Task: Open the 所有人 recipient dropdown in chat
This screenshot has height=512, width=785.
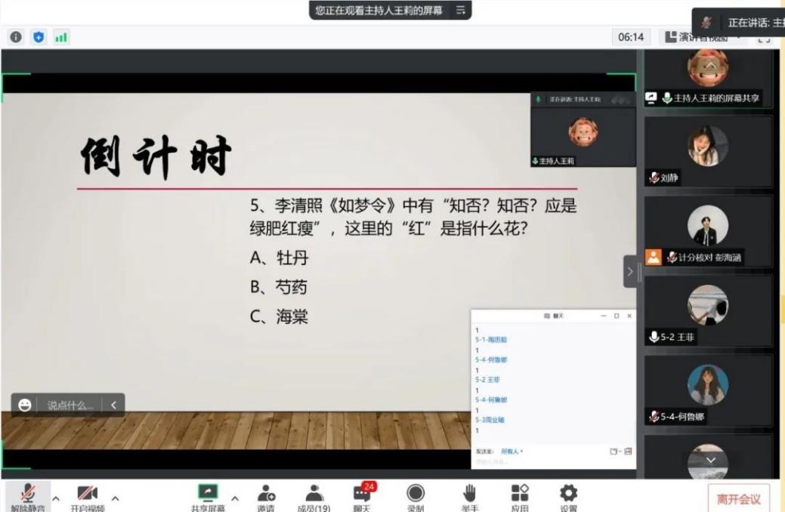Action: (x=512, y=452)
